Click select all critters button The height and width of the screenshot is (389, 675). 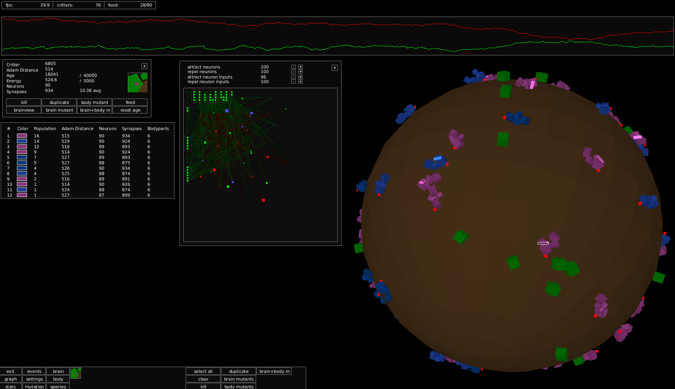pos(203,371)
